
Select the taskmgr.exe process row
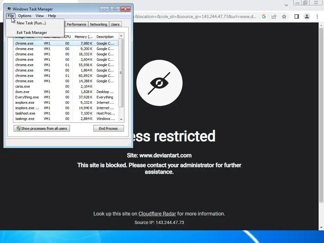[66, 119]
